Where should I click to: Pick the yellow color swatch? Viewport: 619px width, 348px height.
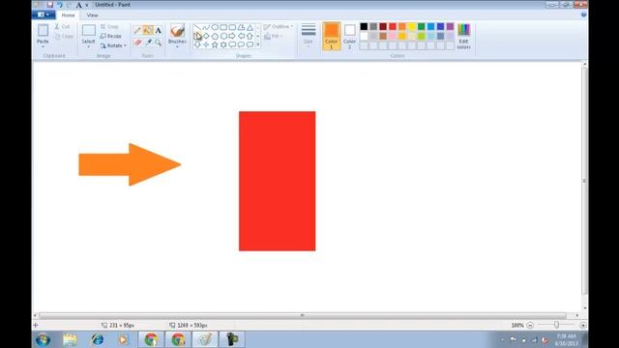click(411, 26)
